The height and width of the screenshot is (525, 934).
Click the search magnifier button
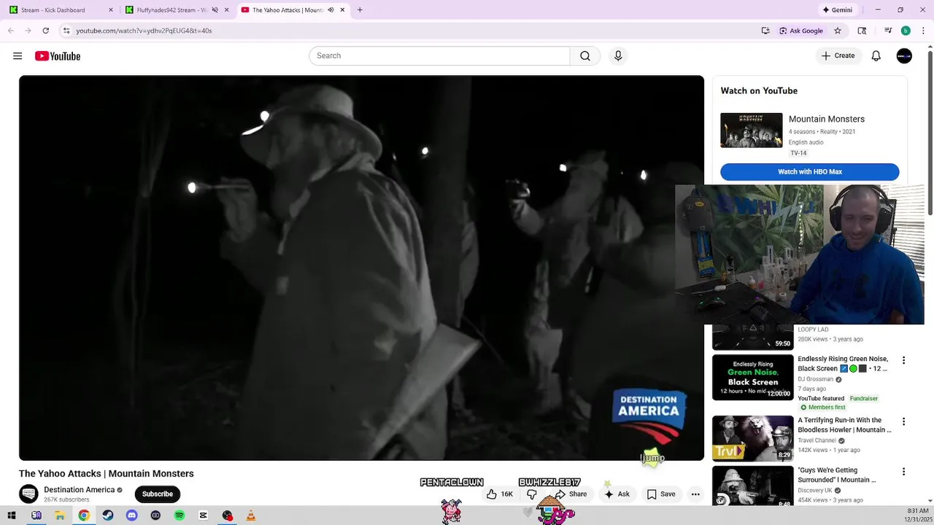(585, 56)
